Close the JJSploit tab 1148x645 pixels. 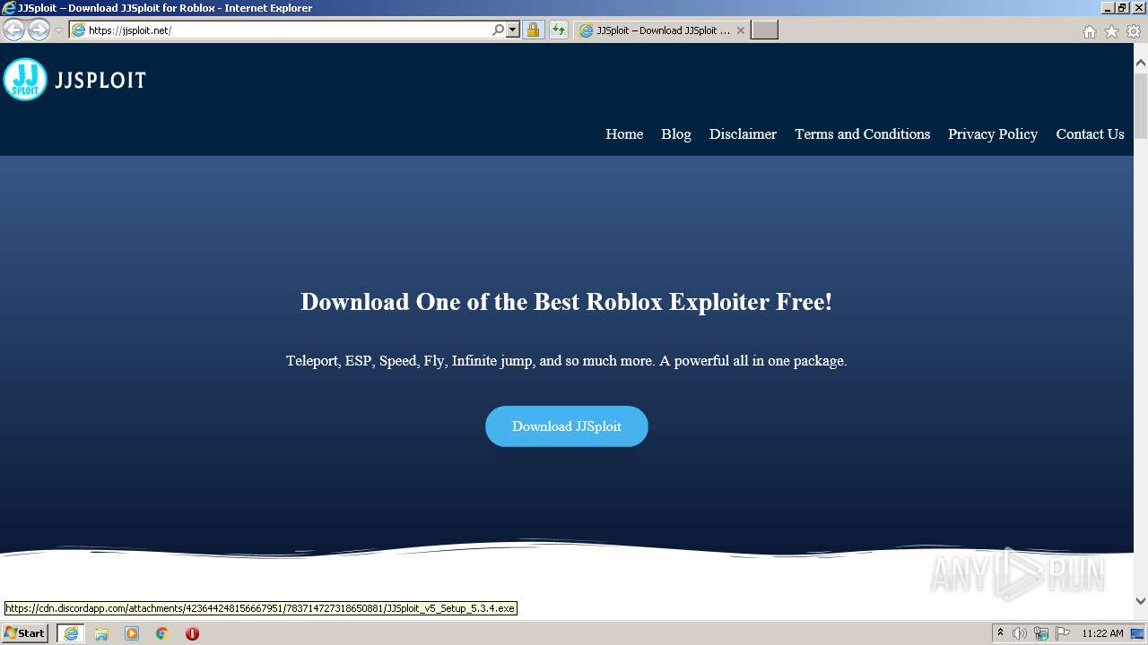tap(740, 30)
